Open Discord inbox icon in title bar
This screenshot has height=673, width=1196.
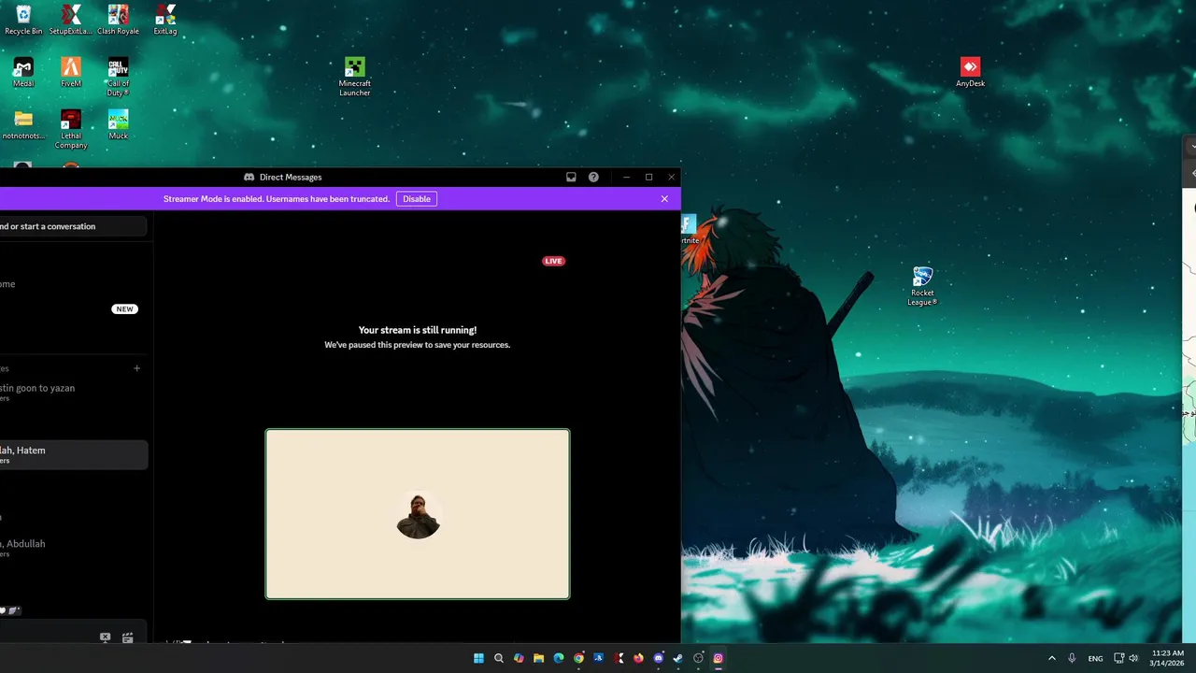pos(571,177)
